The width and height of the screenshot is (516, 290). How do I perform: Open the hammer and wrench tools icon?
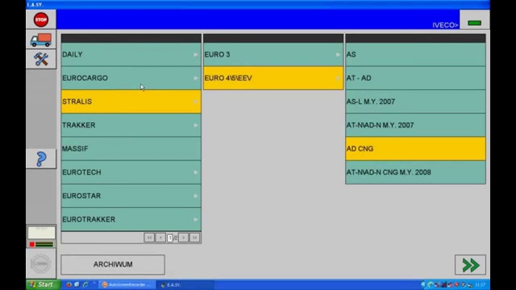pyautogui.click(x=41, y=59)
